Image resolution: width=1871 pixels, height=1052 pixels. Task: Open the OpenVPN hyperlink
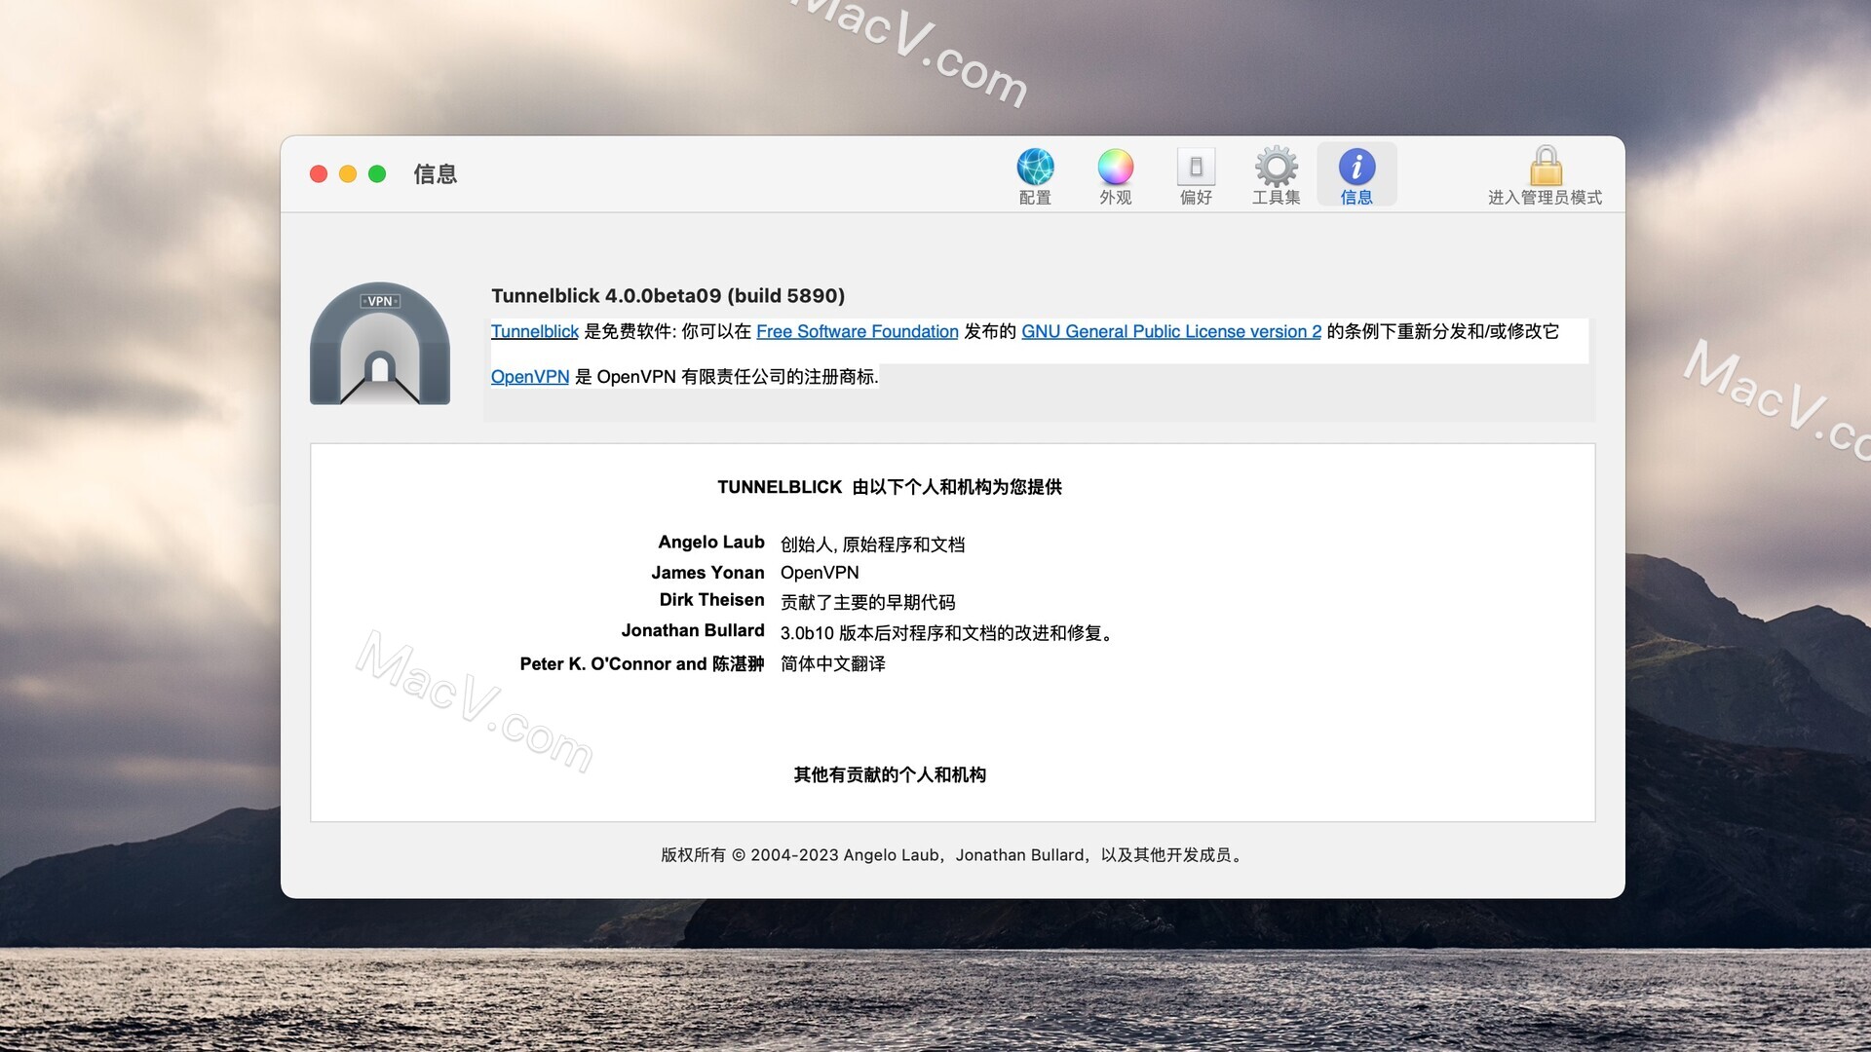coord(530,376)
